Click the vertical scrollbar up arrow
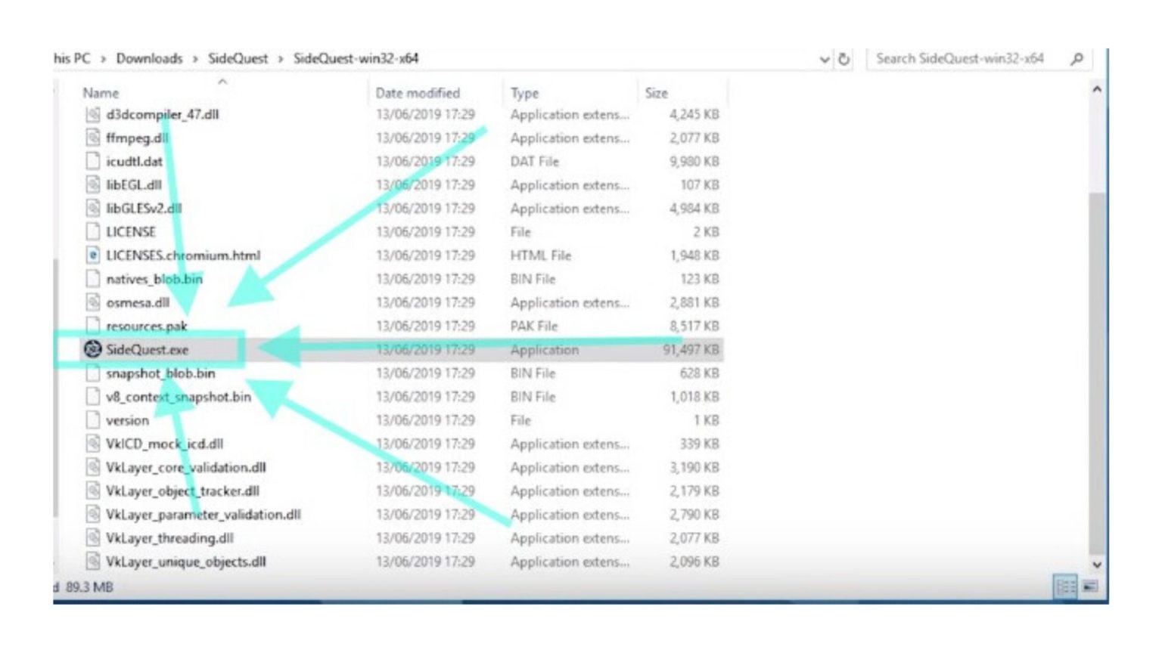 1096,89
